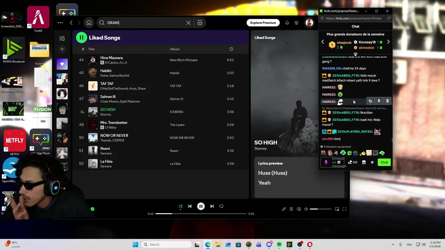The width and height of the screenshot is (445, 250).
Task: Select the song Nseni title
Action: [106, 148]
